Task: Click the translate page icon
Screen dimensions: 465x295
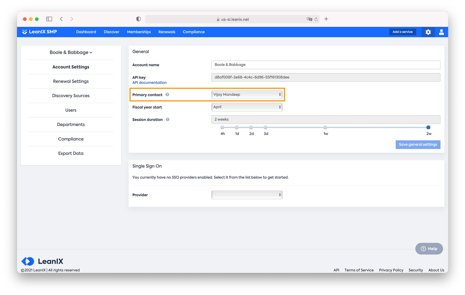Action: pyautogui.click(x=309, y=19)
